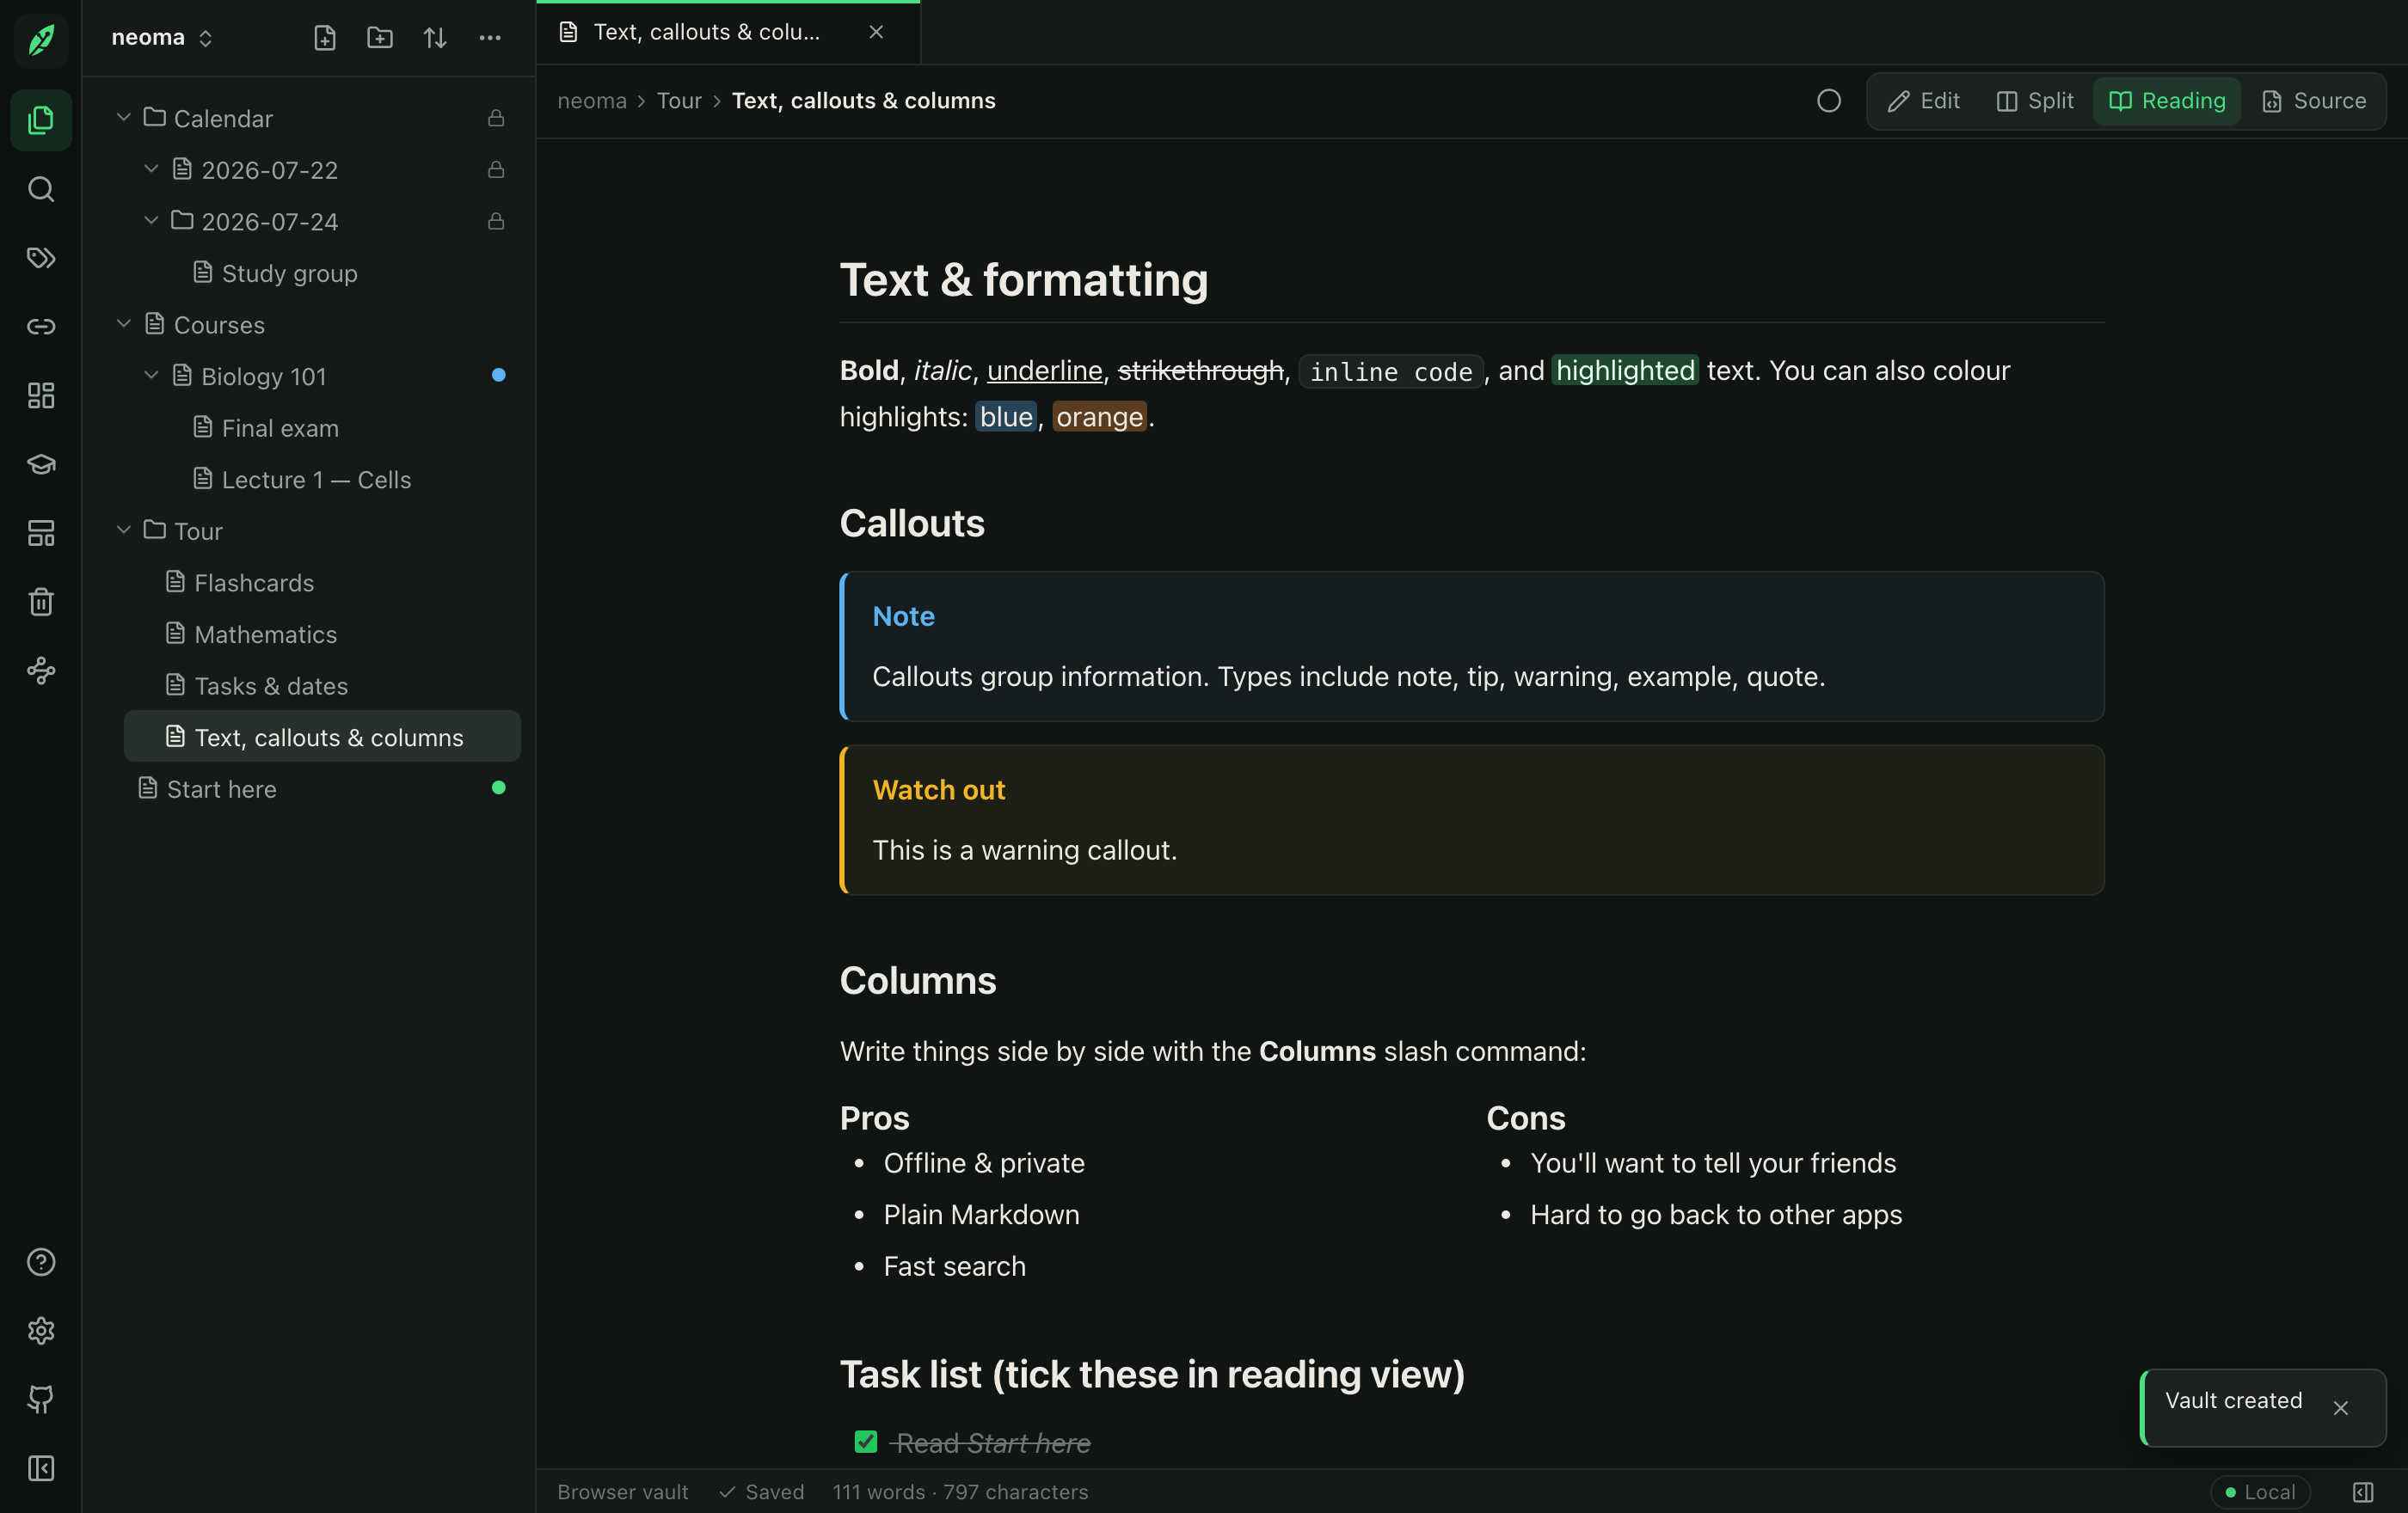Click the inline code snippet

tap(1391, 371)
